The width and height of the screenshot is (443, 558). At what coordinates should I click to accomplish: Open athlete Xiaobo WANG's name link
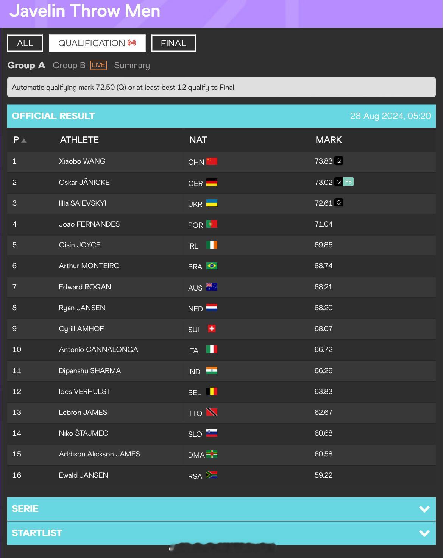point(82,161)
